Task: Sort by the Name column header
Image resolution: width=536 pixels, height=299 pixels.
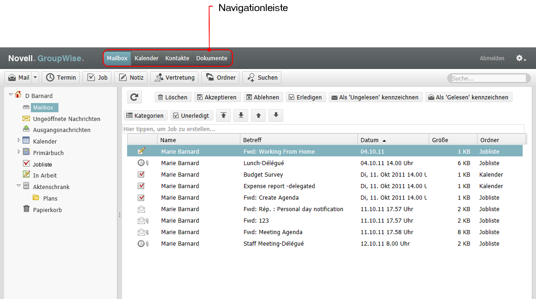Action: point(198,140)
